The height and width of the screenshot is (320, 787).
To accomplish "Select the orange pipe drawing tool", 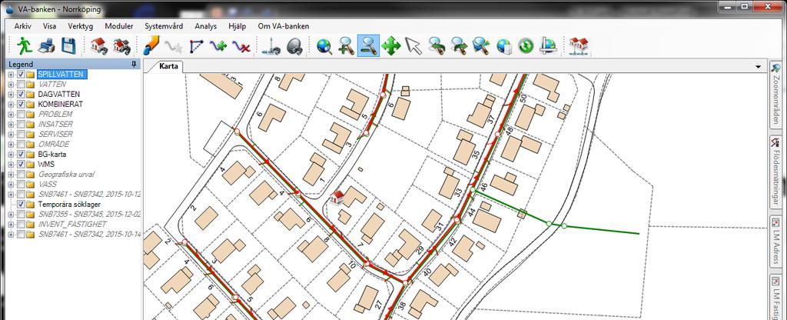I will [x=151, y=46].
